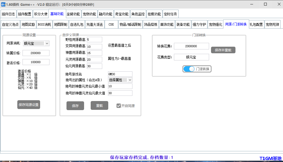This screenshot has width=283, height=162.
Task: Minimize the Game++ window
Action: 252,4
